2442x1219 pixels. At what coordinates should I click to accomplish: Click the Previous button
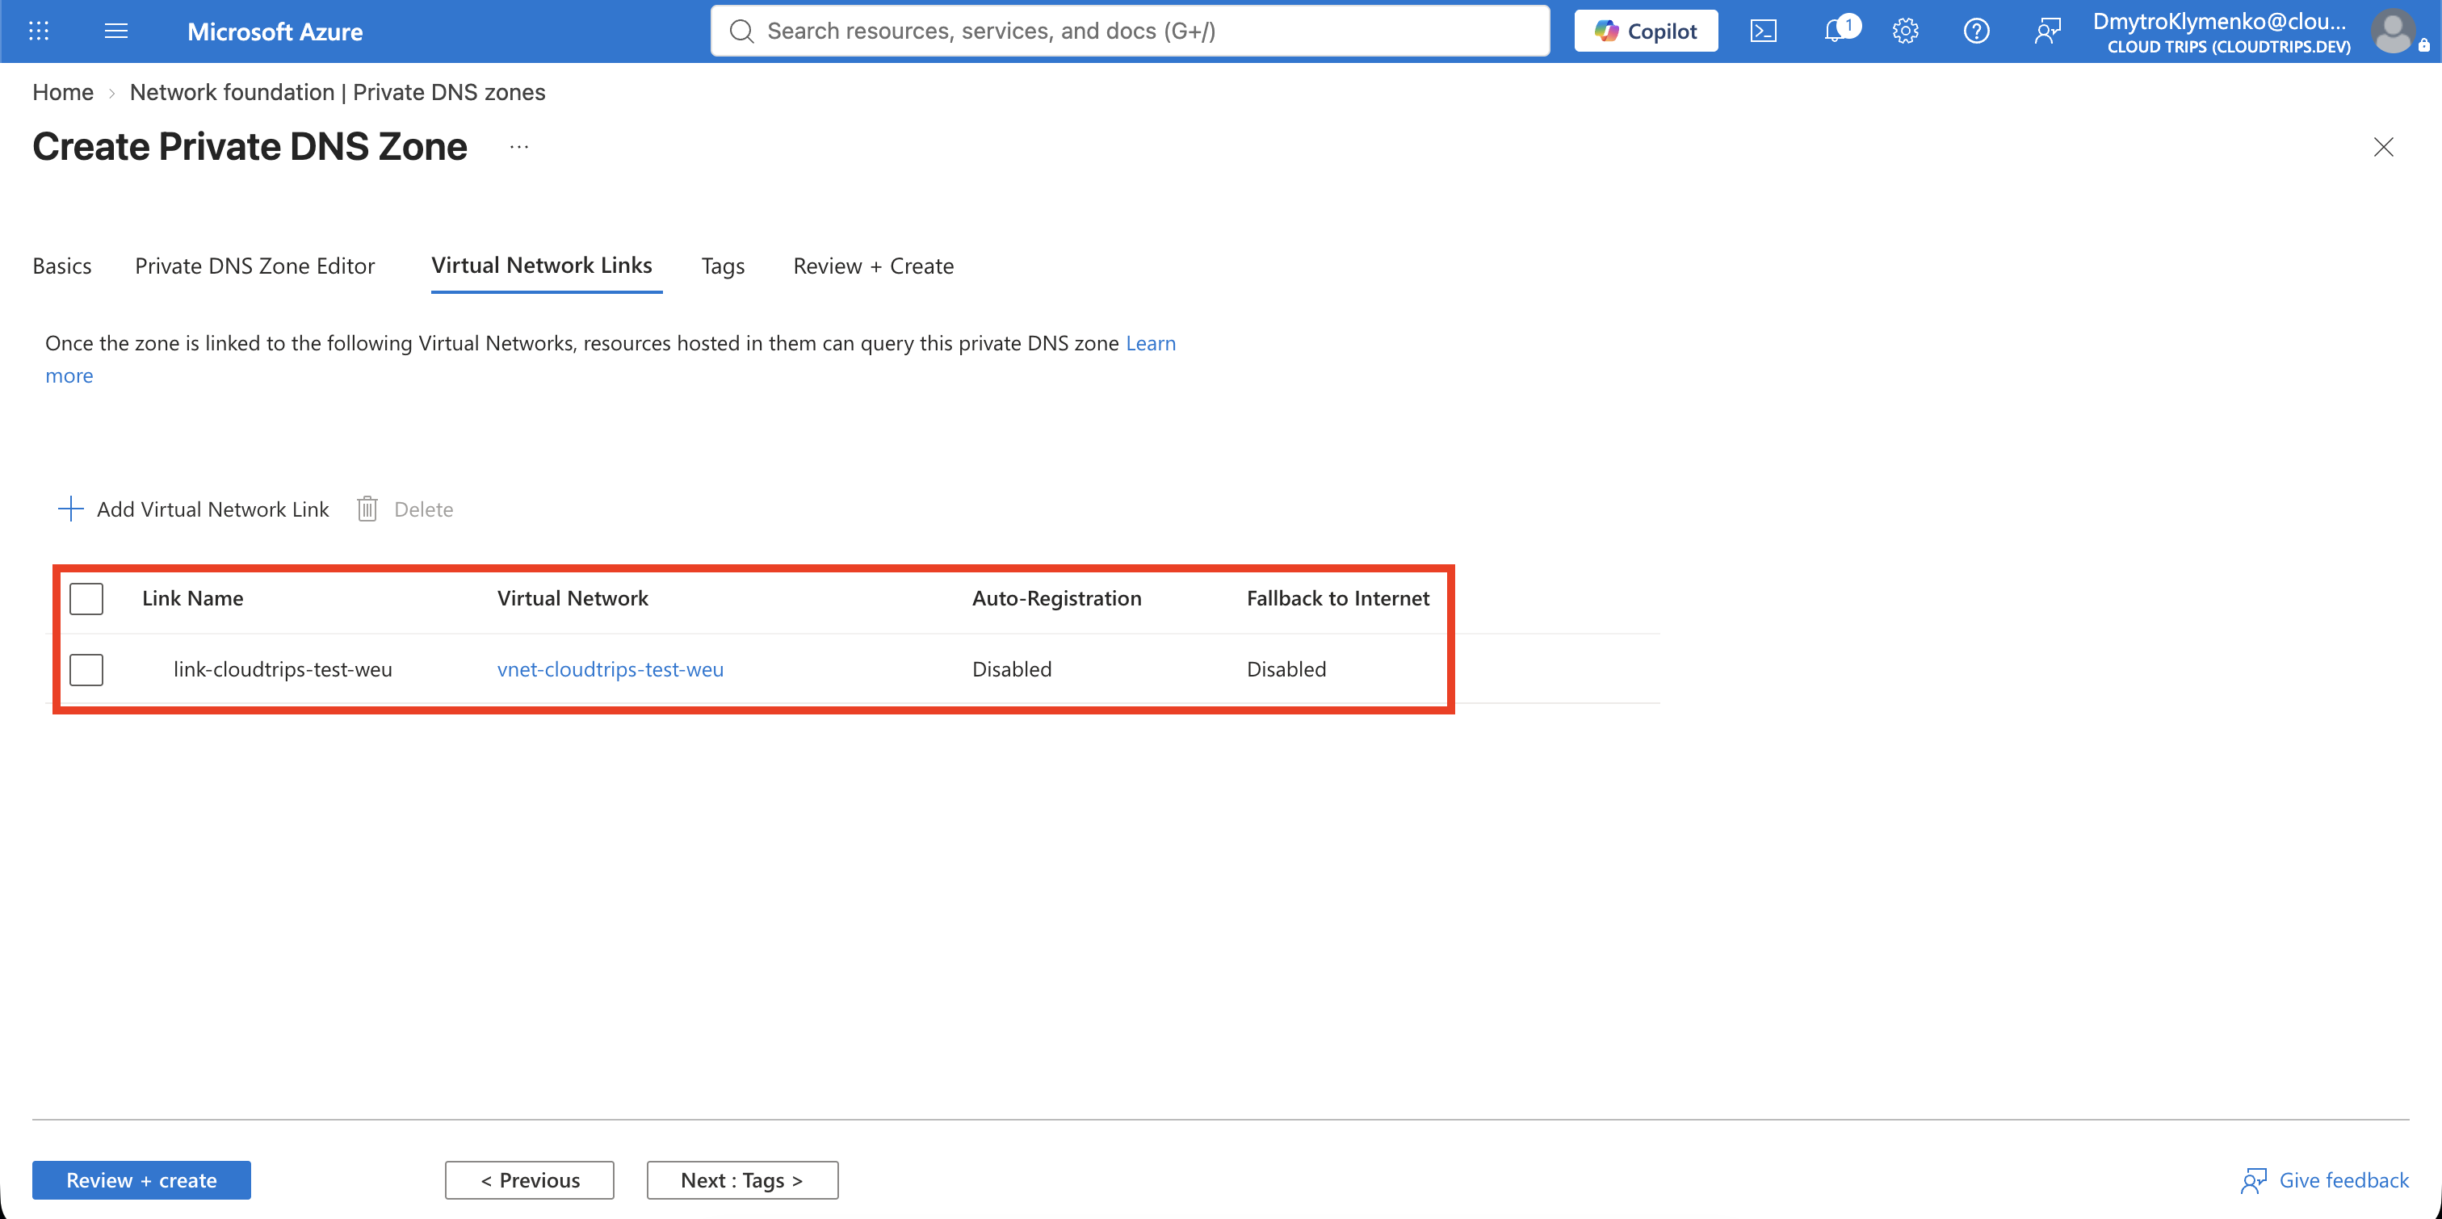tap(530, 1180)
